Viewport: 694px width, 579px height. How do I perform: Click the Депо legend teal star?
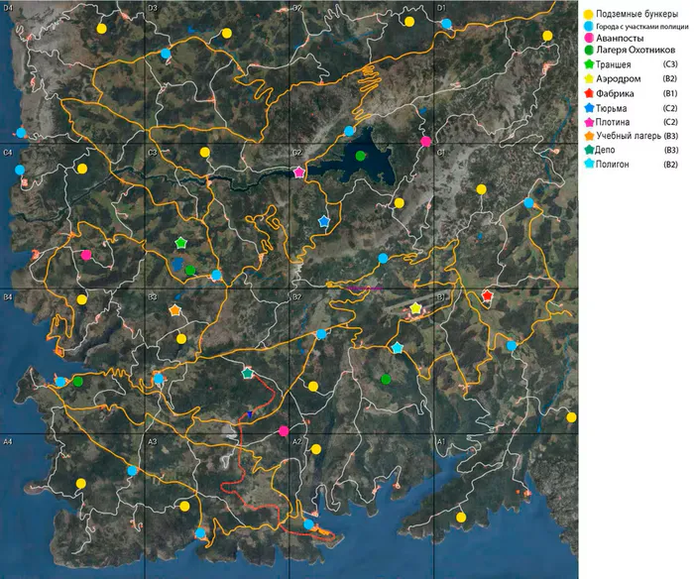click(x=589, y=150)
